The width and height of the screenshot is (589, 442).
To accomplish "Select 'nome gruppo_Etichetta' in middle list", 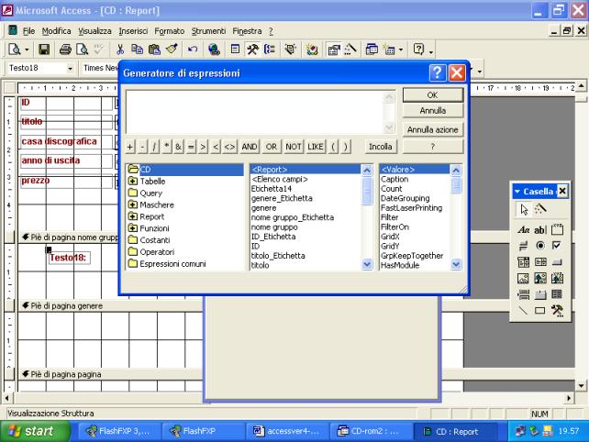I will (x=293, y=217).
